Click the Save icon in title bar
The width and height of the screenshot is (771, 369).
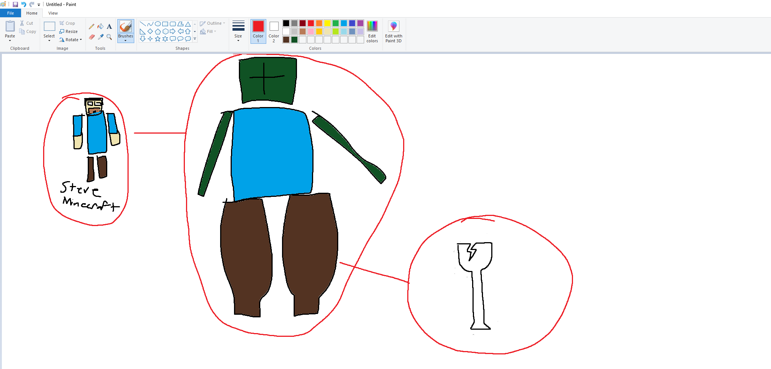click(x=15, y=4)
